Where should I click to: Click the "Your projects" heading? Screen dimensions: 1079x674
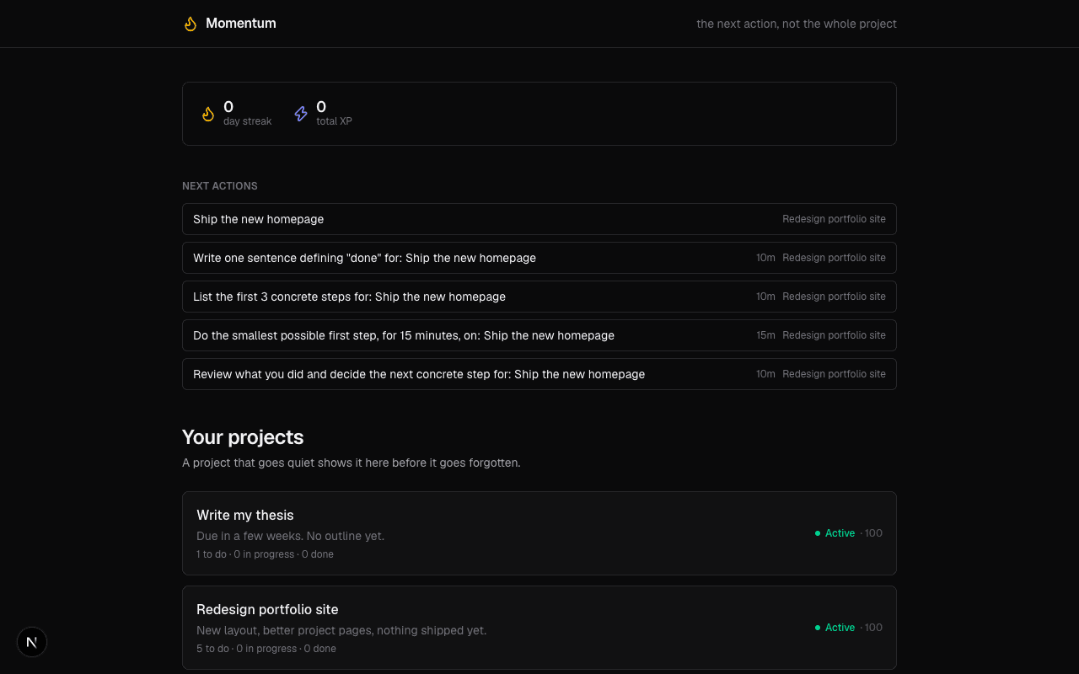pyautogui.click(x=243, y=437)
